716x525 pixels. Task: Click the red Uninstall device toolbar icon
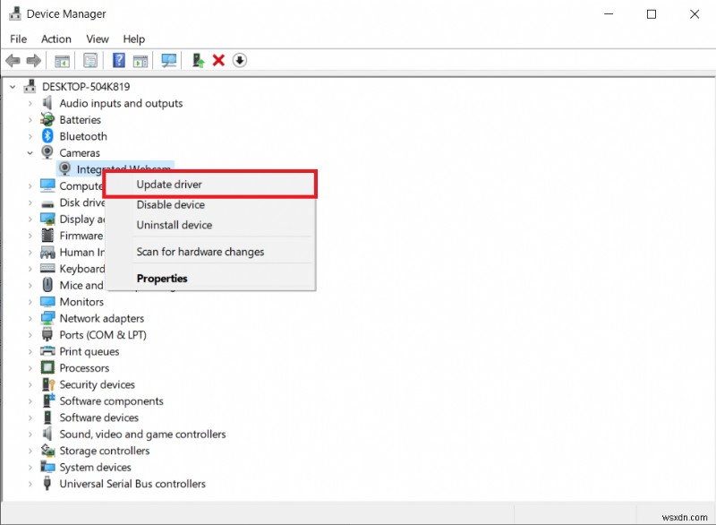219,60
